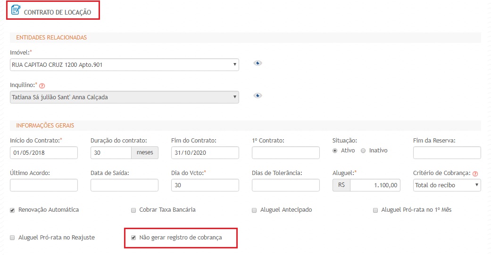This screenshot has width=491, height=255.
Task: Click the Aluguel value input field
Action: (375, 185)
